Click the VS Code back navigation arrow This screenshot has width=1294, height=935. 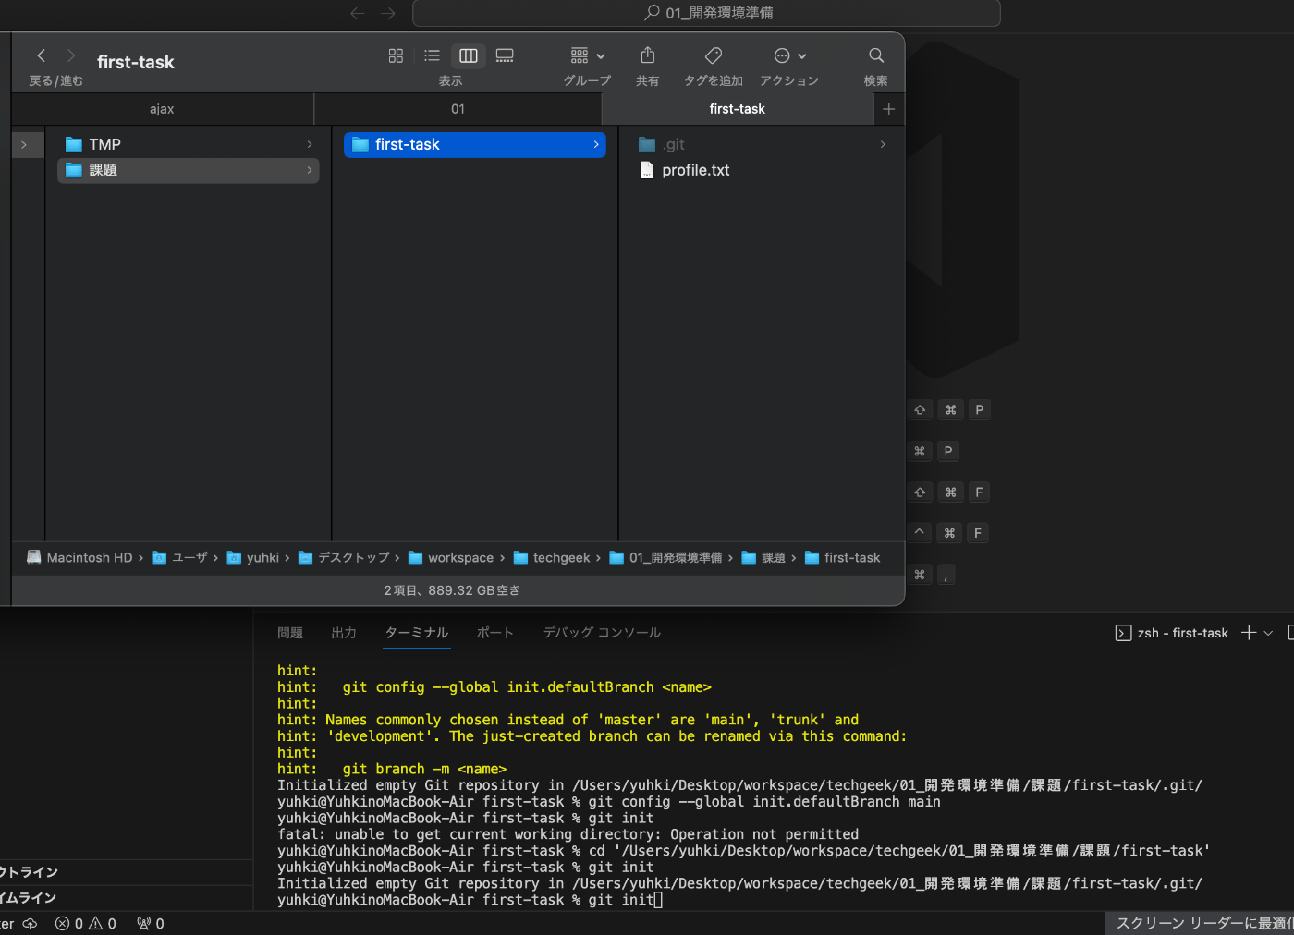click(x=358, y=13)
